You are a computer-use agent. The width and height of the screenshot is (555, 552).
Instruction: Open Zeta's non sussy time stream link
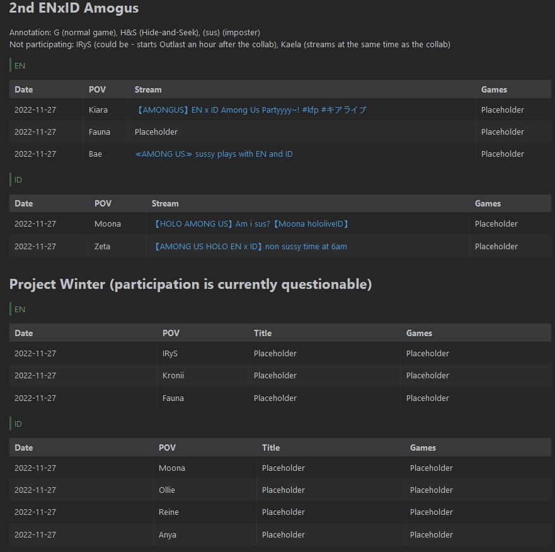click(x=249, y=246)
